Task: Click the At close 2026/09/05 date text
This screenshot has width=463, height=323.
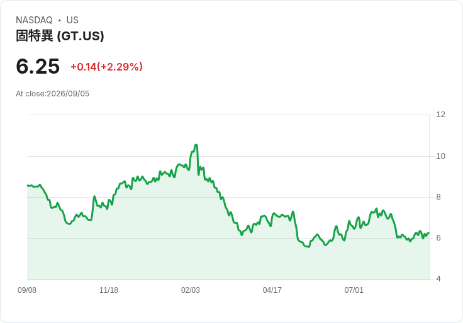Action: pyautogui.click(x=53, y=94)
